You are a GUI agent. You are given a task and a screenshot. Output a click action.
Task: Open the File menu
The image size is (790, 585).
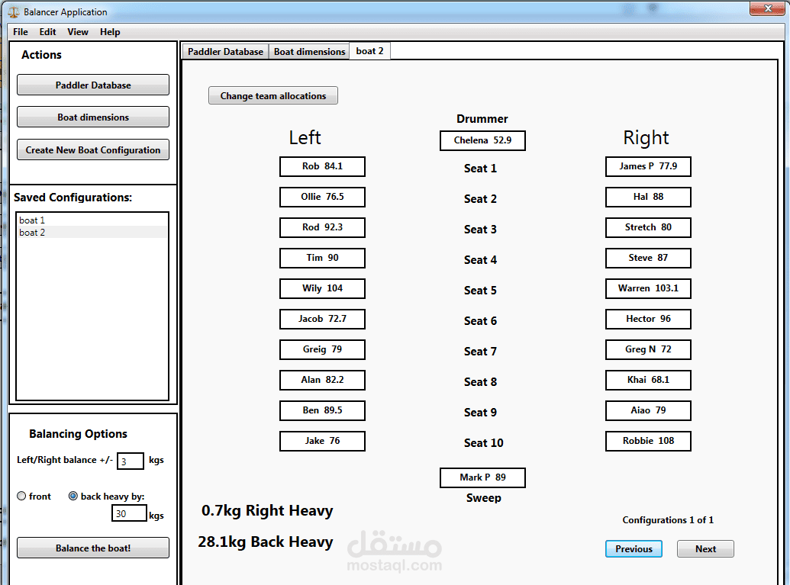tap(20, 32)
